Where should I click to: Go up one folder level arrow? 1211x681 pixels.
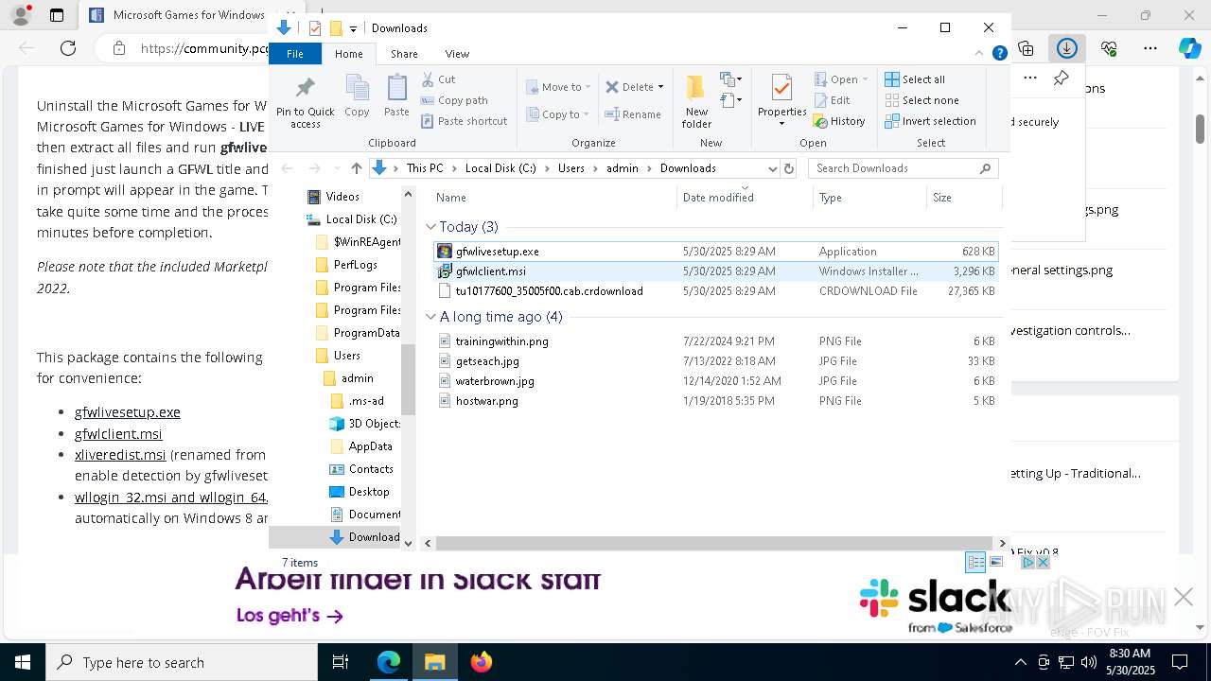click(x=356, y=168)
